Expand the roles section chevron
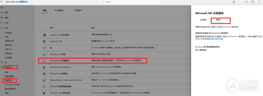Screen dimensions: 263x96 tap(32, 13)
